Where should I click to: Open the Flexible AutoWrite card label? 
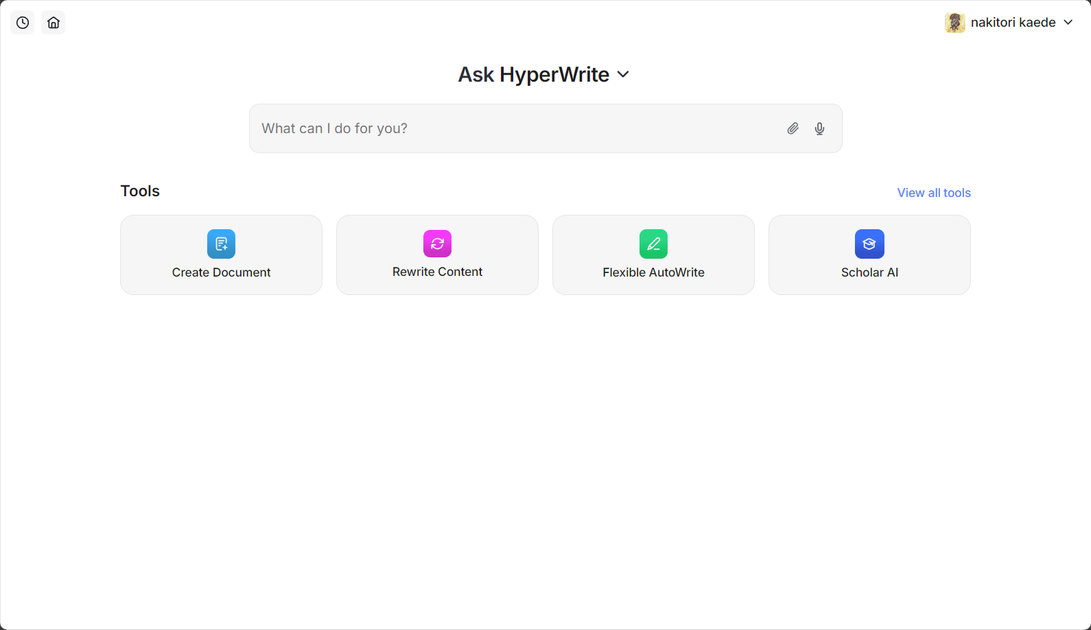pos(653,272)
